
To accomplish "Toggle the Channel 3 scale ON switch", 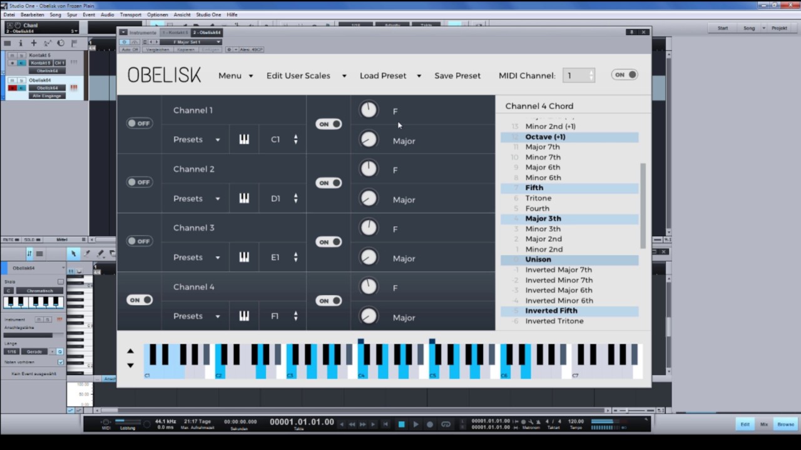I will click(x=329, y=242).
